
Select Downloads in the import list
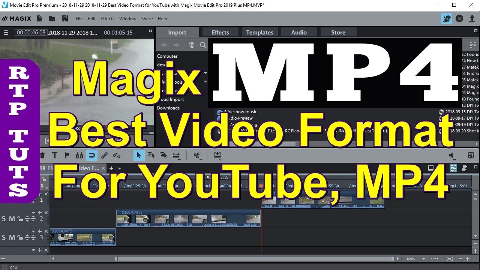[168, 108]
